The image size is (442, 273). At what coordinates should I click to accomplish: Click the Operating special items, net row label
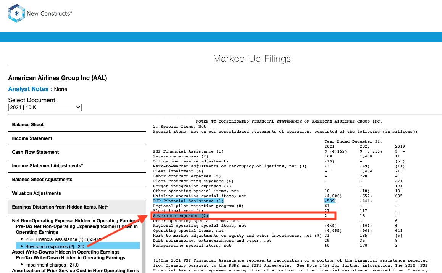[x=188, y=231]
